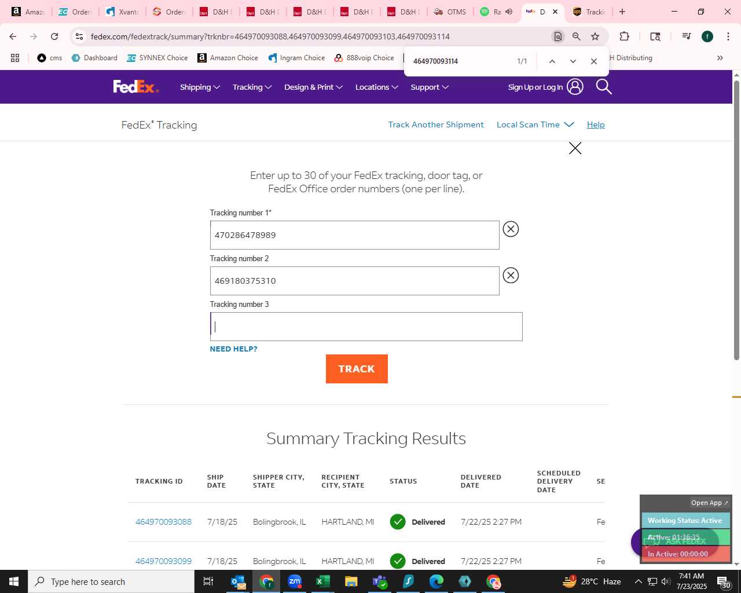Screen dimensions: 741x593
Task: Click Tracking number 1 input field
Action: 354,235
